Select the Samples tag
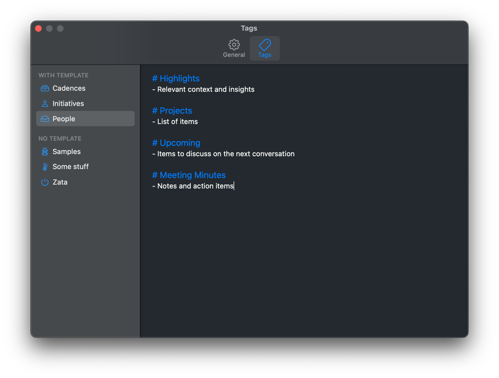The width and height of the screenshot is (499, 378). tap(85, 152)
